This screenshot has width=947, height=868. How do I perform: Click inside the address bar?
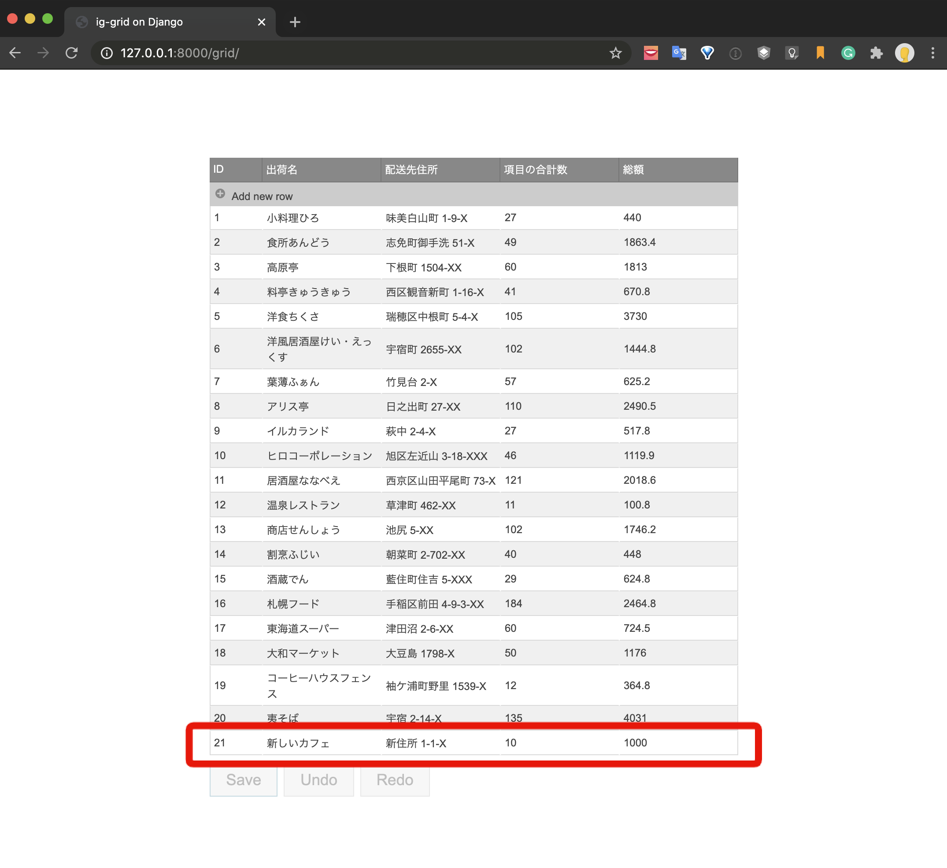[329, 53]
